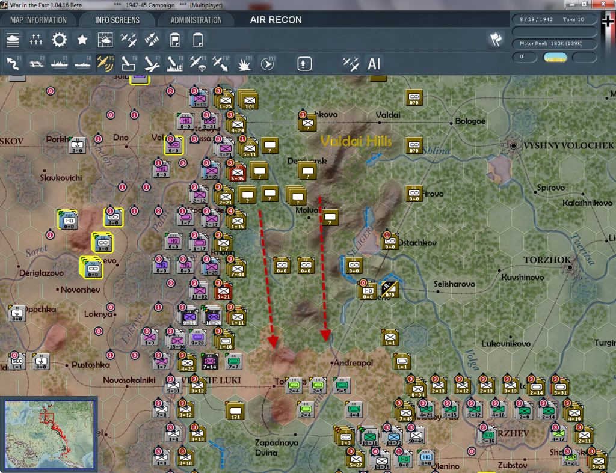Image resolution: width=616 pixels, height=473 pixels.
Task: Click the VYSHNY VOLOCHEK city label
Action: 568,145
